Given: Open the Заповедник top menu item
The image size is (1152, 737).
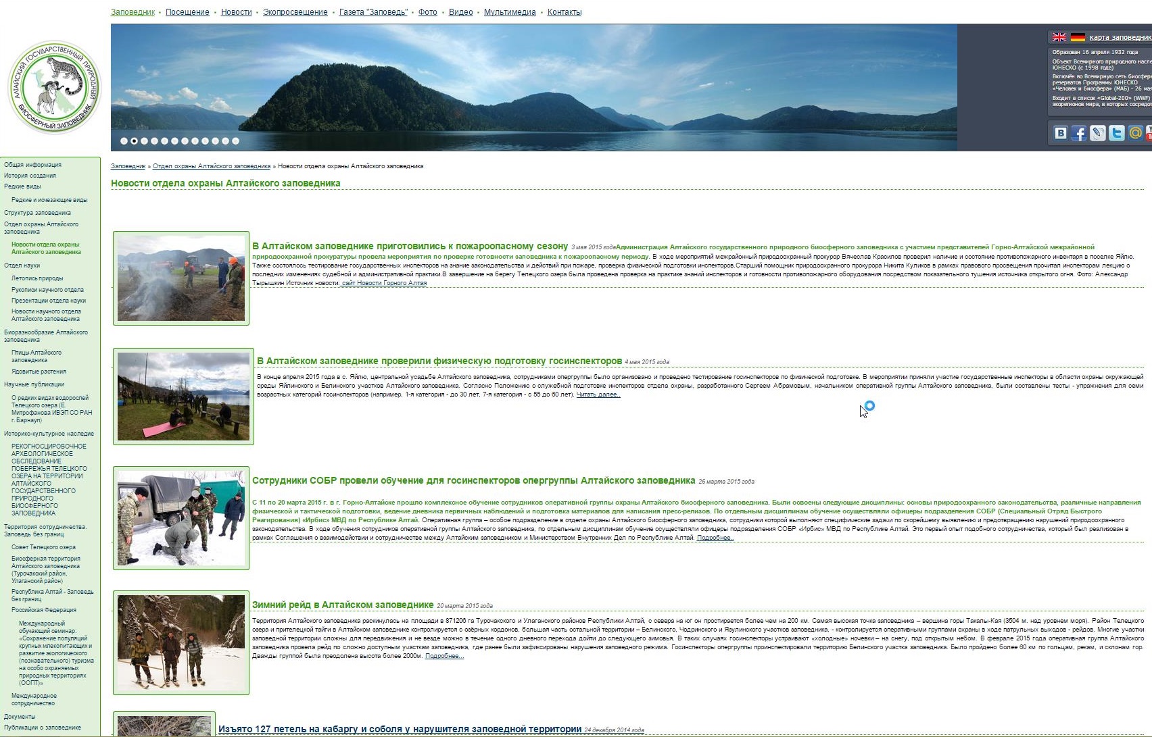Looking at the screenshot, I should 133,12.
